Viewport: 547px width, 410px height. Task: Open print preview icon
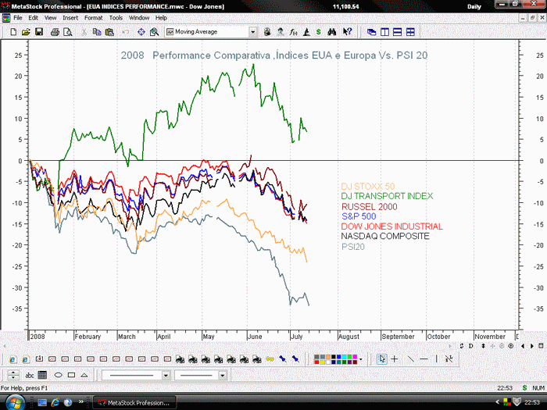[68, 32]
